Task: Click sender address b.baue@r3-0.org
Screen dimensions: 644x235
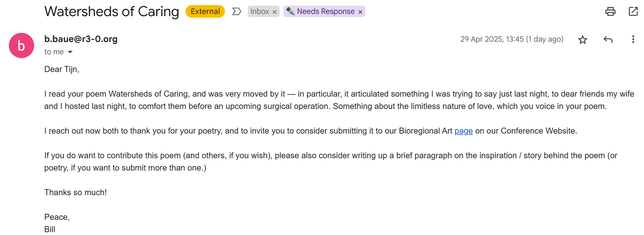Action: point(81,39)
